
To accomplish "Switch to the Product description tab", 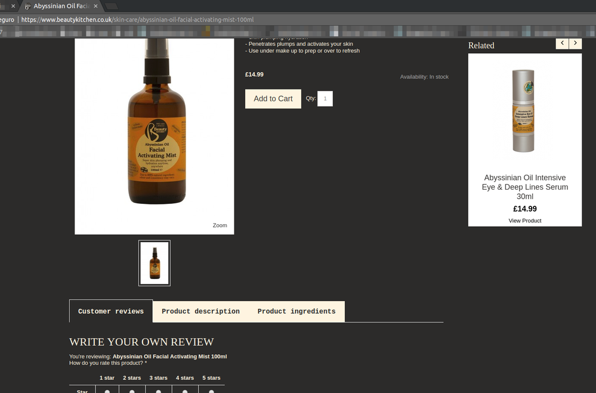I will coord(200,311).
